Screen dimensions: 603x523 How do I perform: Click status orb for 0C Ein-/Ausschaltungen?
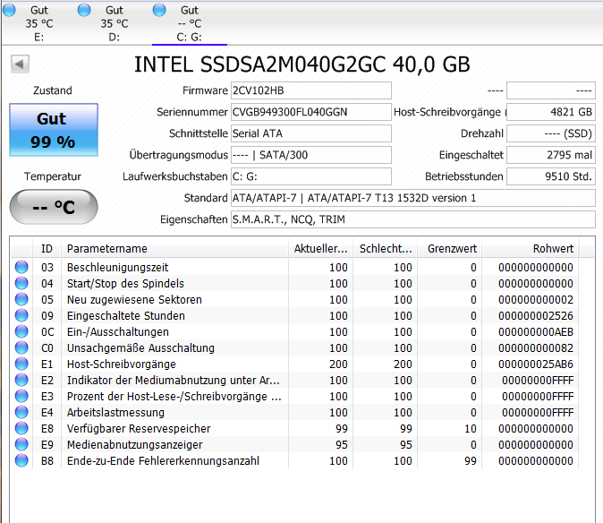[x=21, y=331]
